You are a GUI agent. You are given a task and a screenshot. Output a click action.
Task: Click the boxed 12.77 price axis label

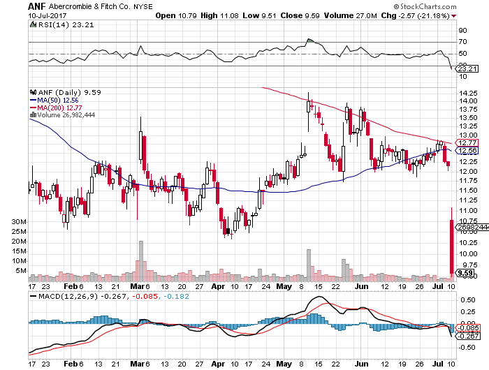(467, 142)
